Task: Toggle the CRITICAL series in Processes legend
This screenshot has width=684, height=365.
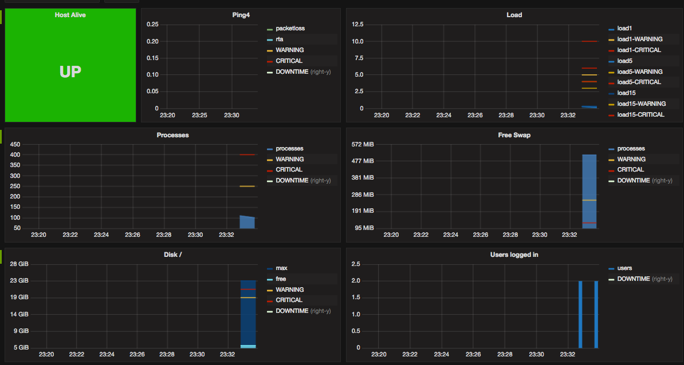Action: (289, 169)
